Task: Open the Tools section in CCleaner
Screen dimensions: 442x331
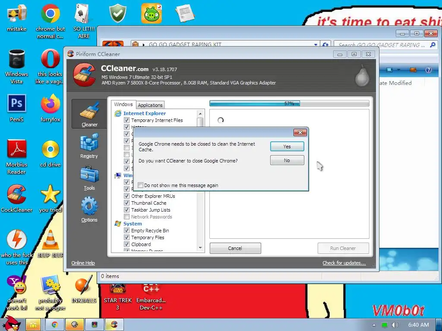Action: [89, 178]
